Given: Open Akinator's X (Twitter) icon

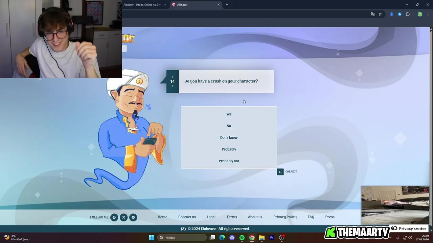Looking at the screenshot, I should coord(123,217).
